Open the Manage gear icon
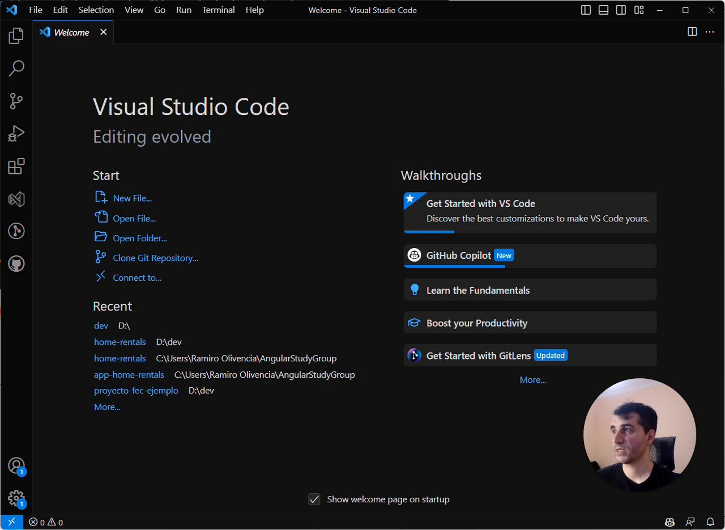The height and width of the screenshot is (530, 725). pos(16,499)
